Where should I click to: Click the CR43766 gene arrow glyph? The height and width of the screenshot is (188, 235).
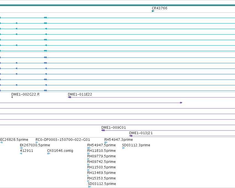[153, 11]
